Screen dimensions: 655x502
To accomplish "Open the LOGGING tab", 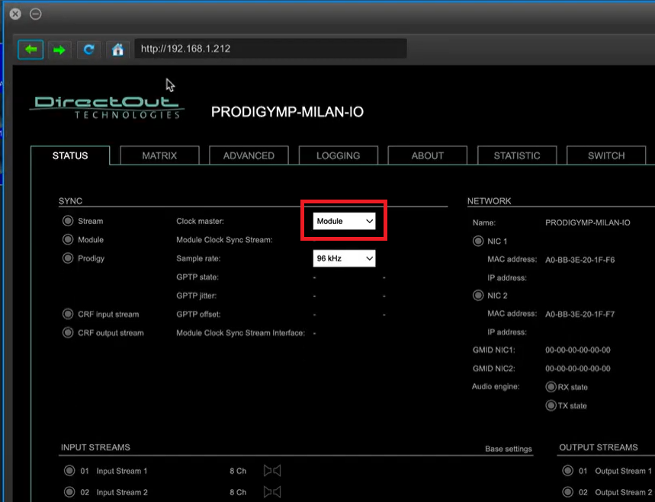I will (x=339, y=155).
